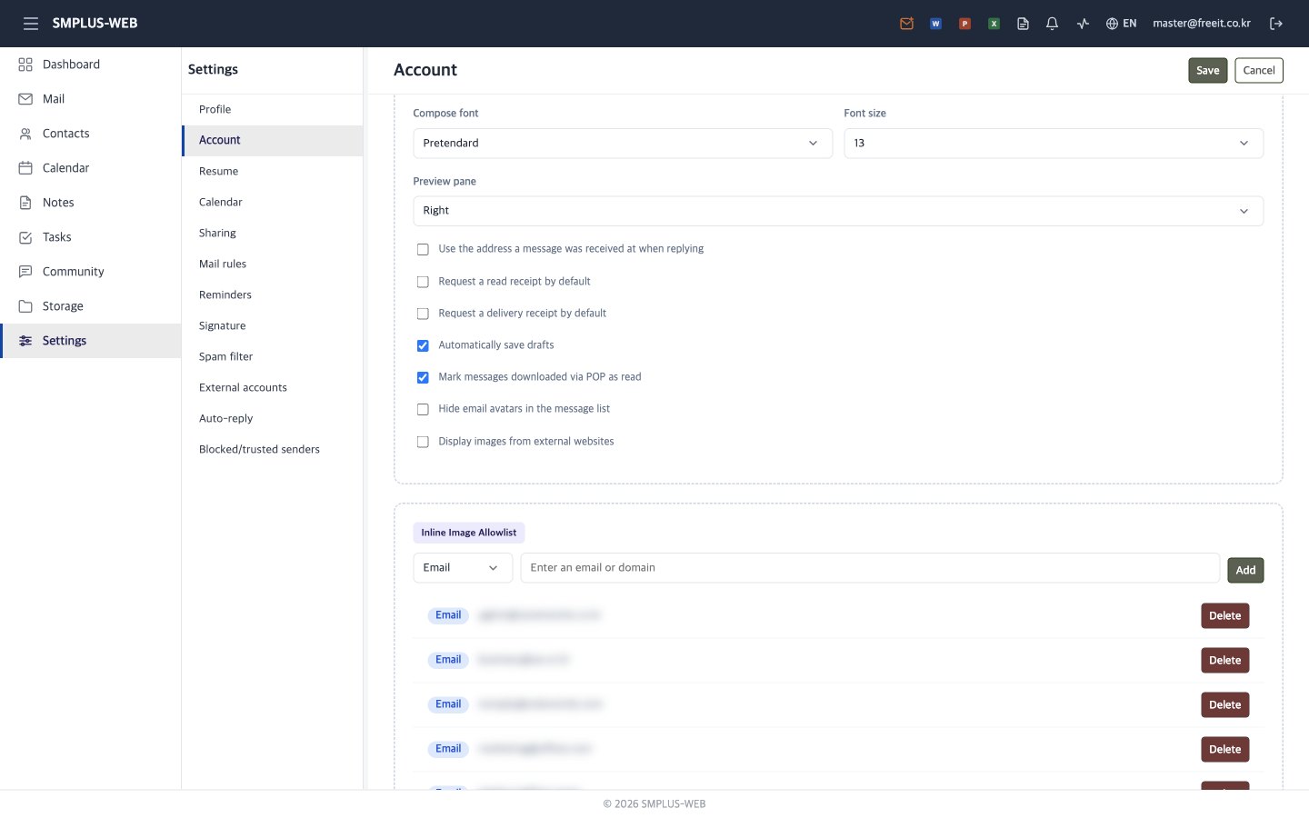Open the Auto-reply settings page
This screenshot has width=1309, height=818.
coord(273,418)
